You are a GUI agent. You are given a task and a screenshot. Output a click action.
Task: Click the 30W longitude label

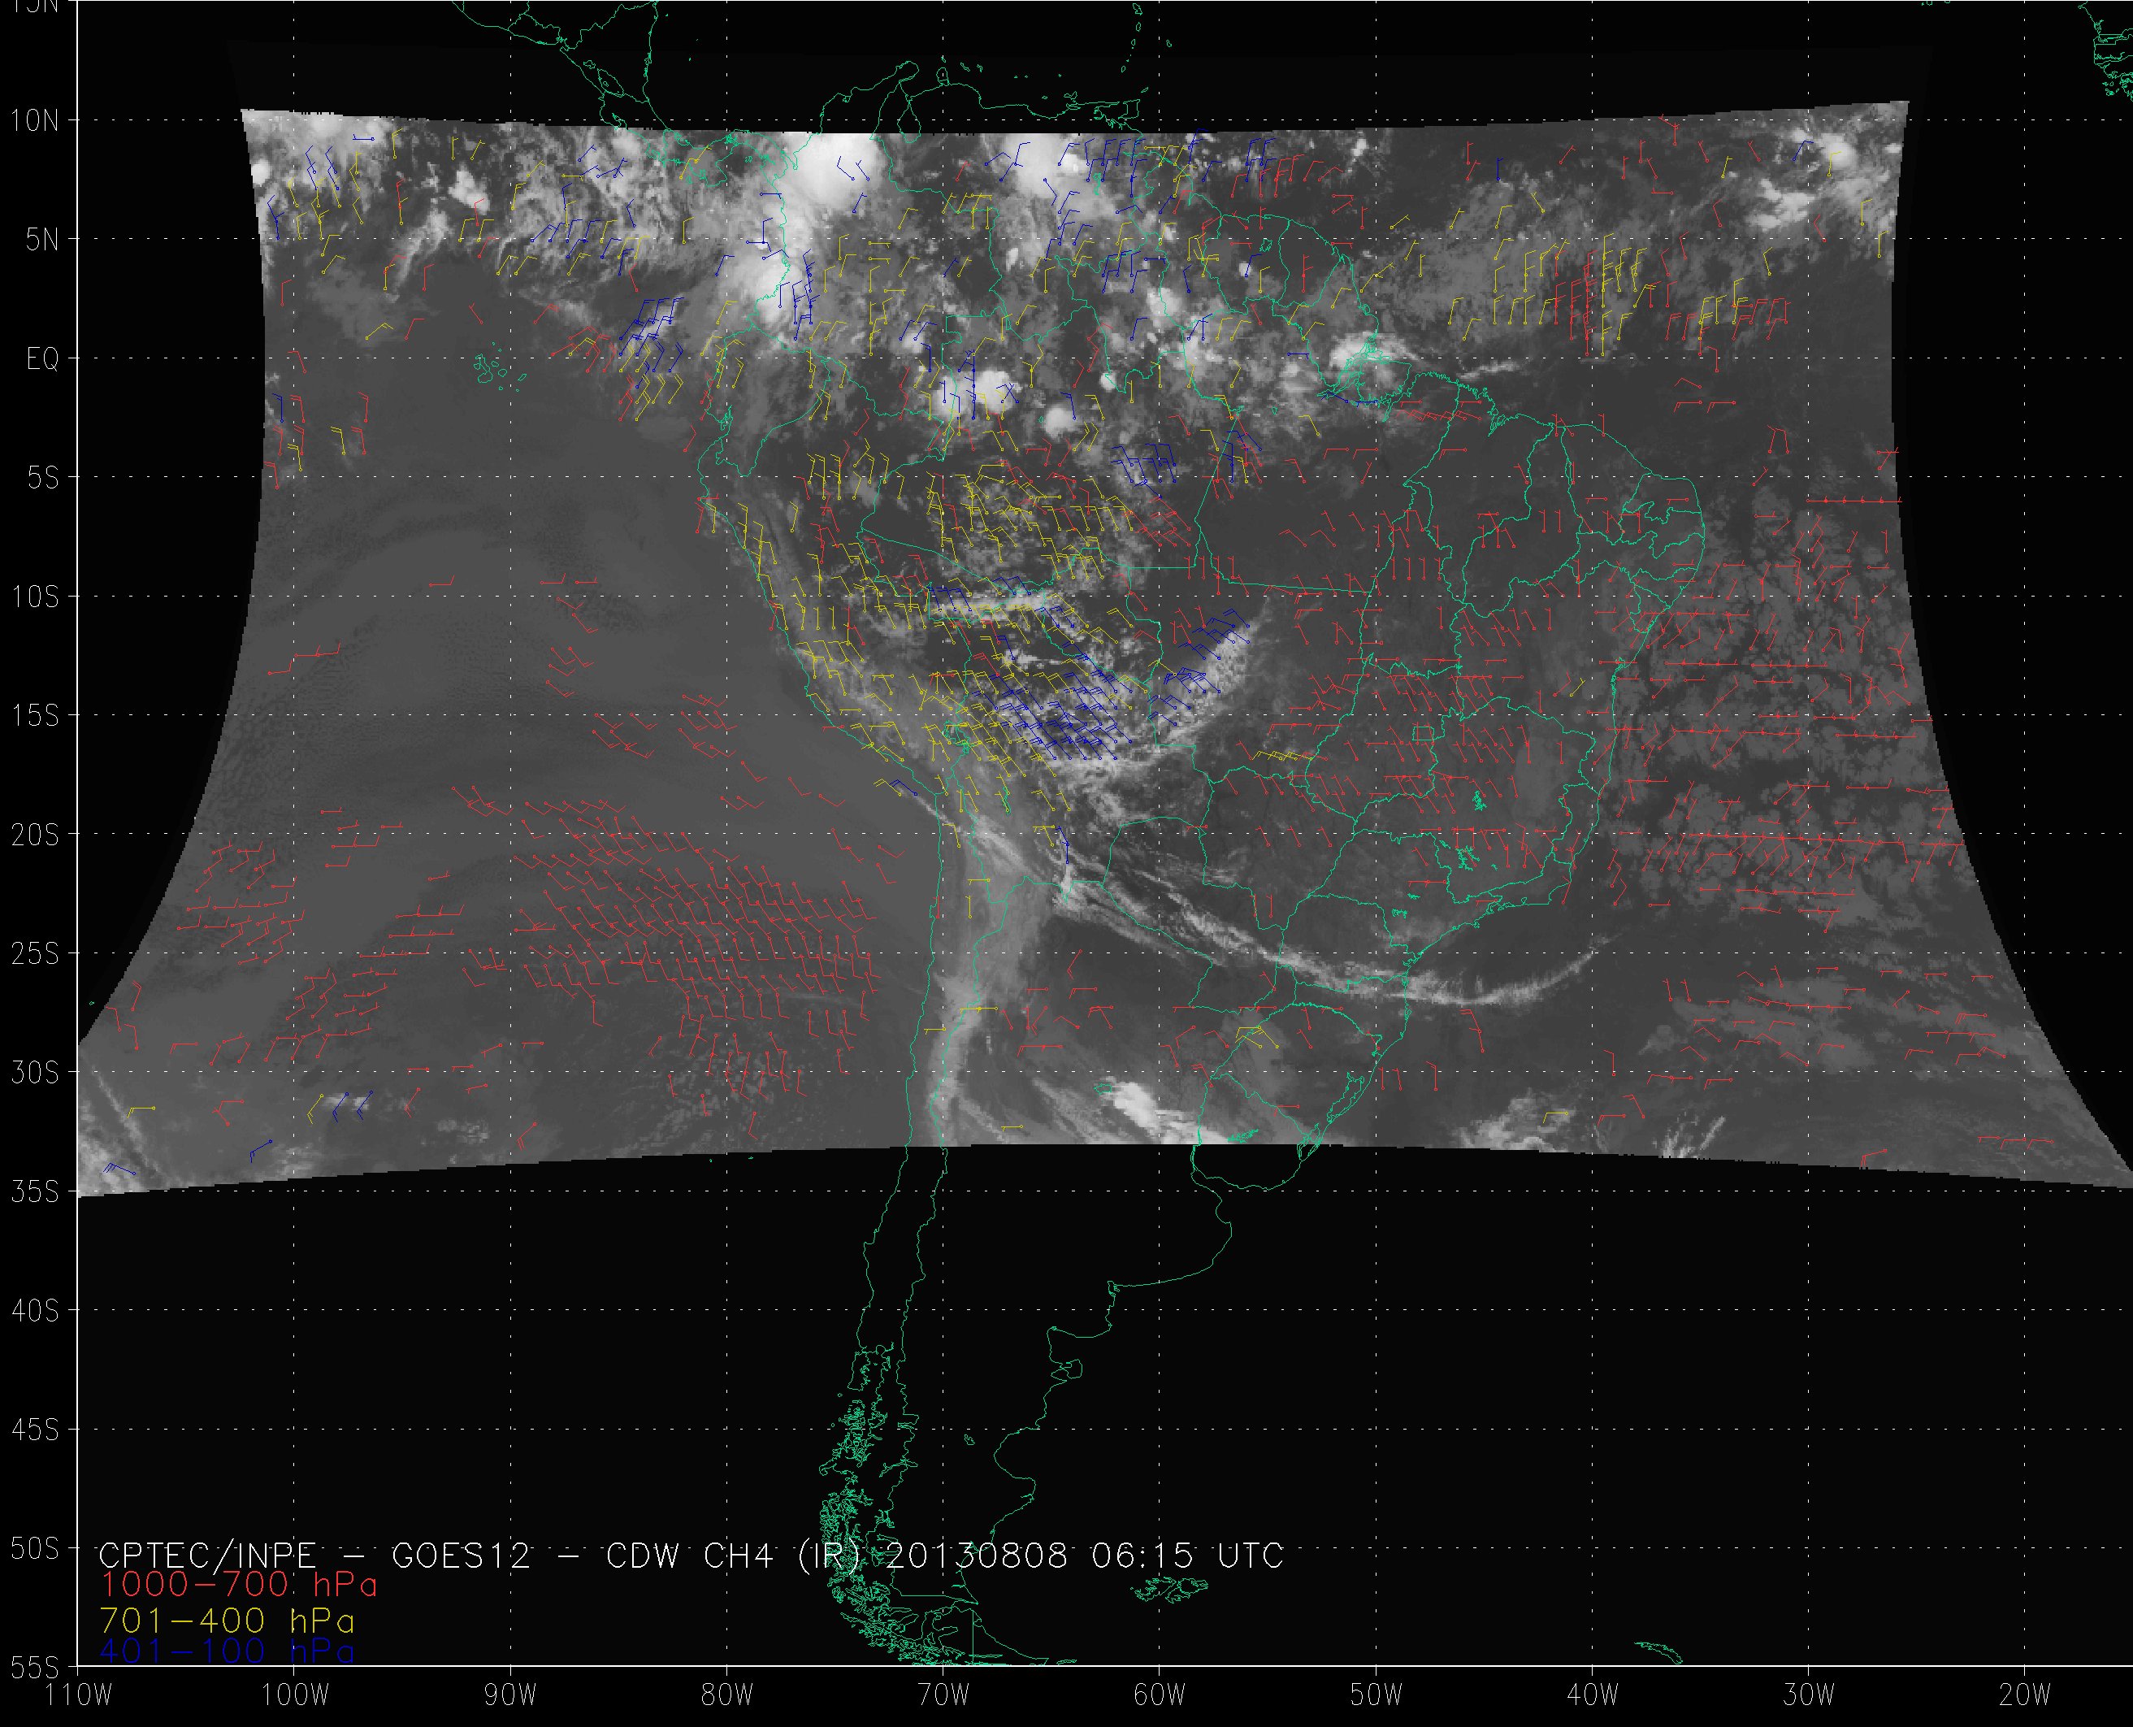pos(1808,1694)
